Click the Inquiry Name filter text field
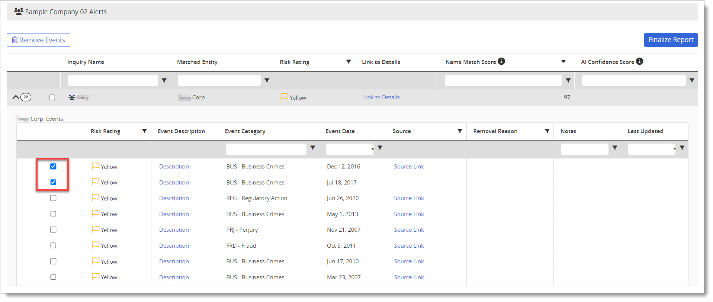Image resolution: width=713 pixels, height=302 pixels. click(x=113, y=80)
